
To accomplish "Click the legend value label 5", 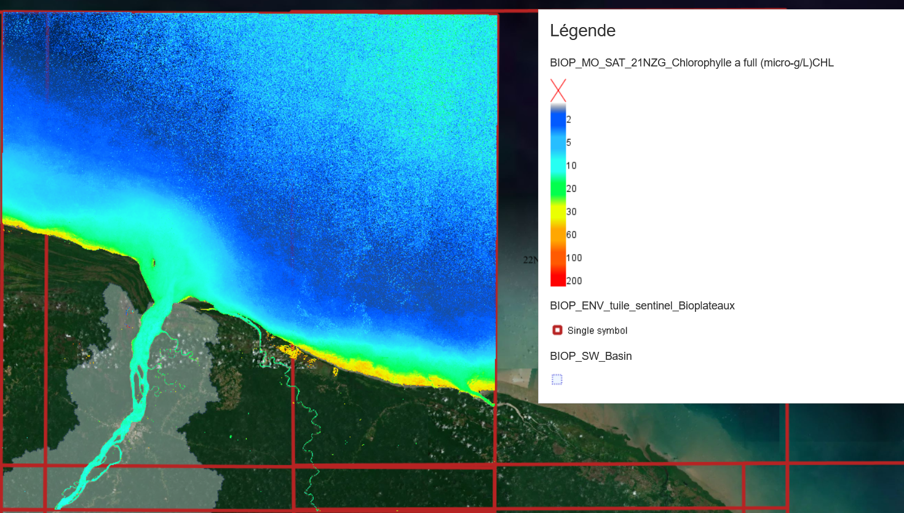I will [x=569, y=143].
